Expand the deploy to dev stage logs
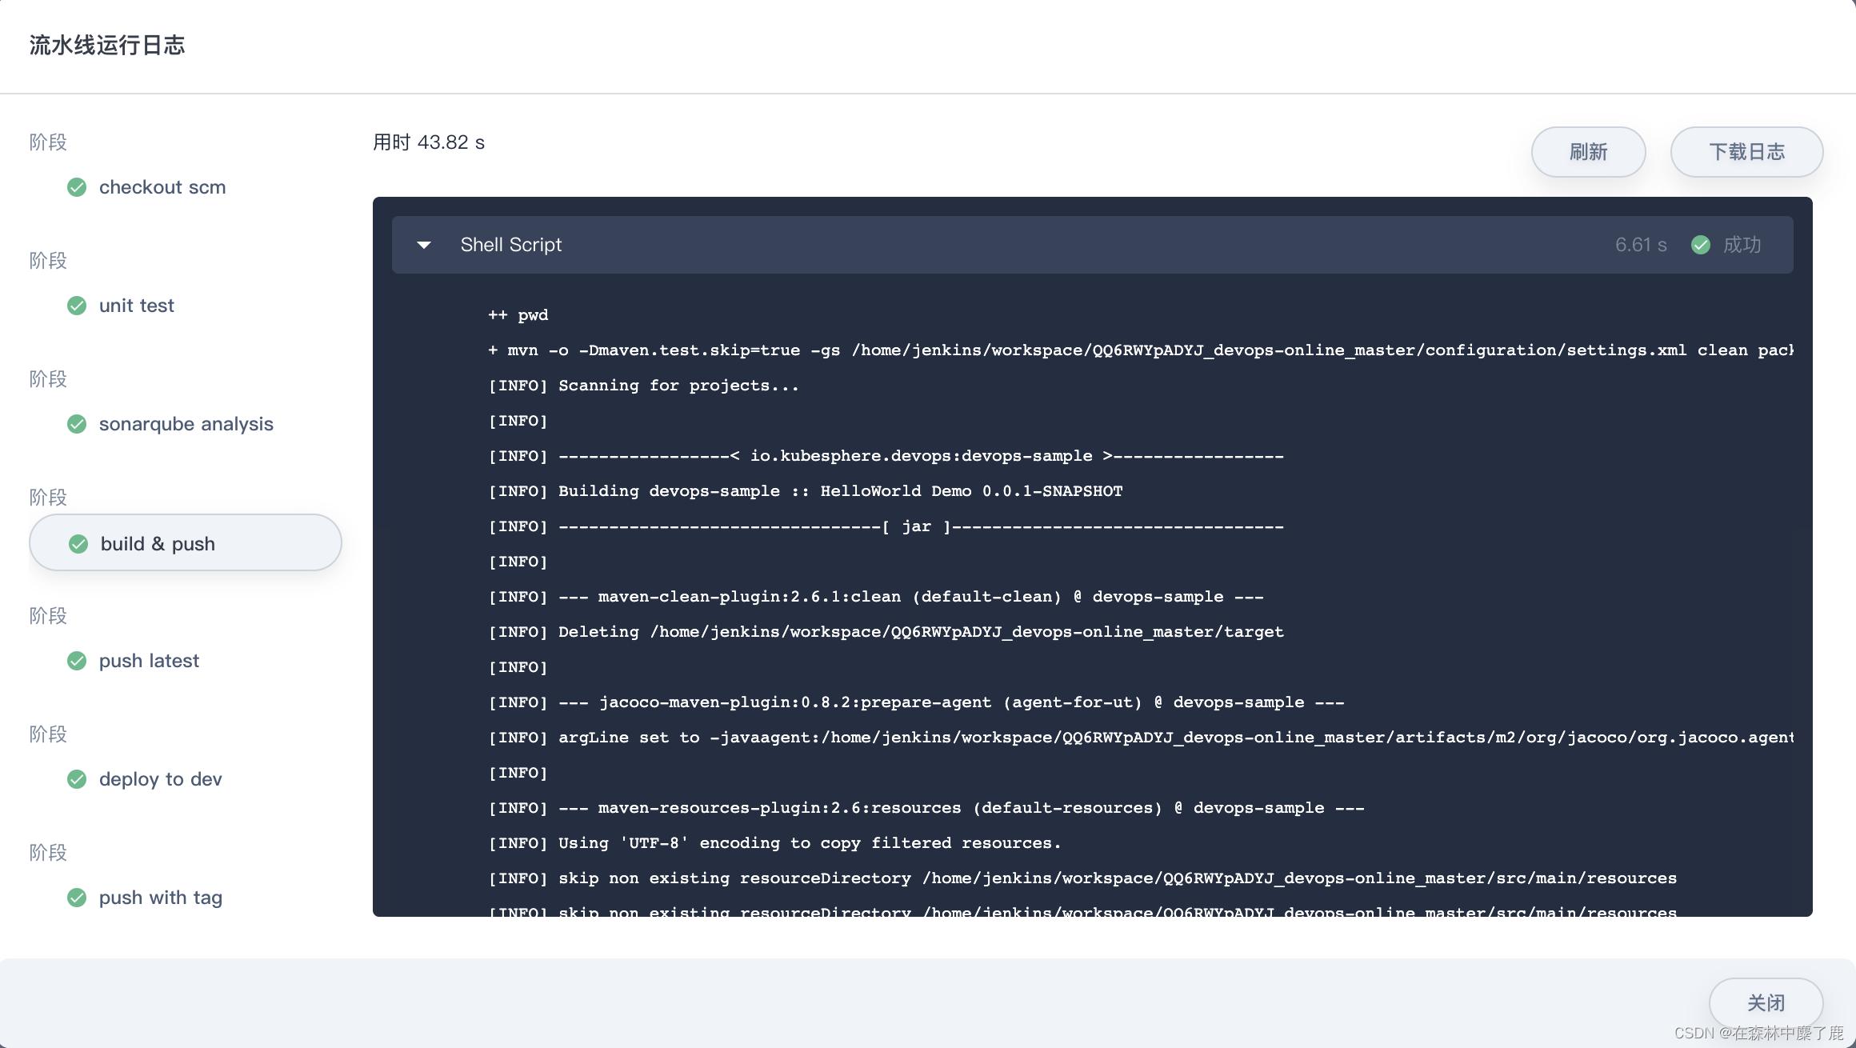Viewport: 1856px width, 1048px height. pyautogui.click(x=161, y=778)
